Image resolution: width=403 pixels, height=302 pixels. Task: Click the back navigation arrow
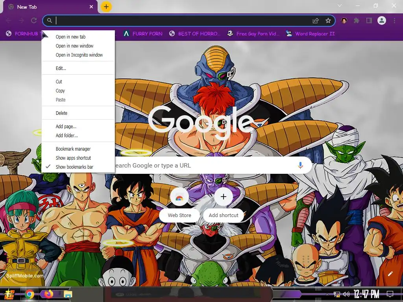click(9, 20)
